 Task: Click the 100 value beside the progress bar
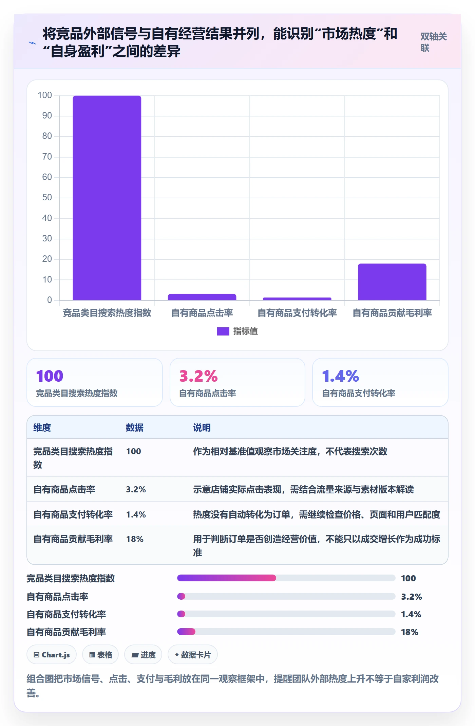[x=408, y=578]
